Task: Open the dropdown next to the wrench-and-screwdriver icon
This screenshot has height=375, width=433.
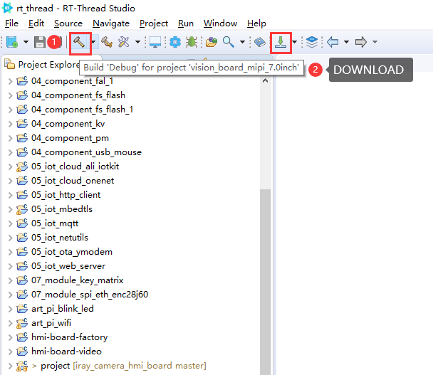Action: [x=137, y=42]
